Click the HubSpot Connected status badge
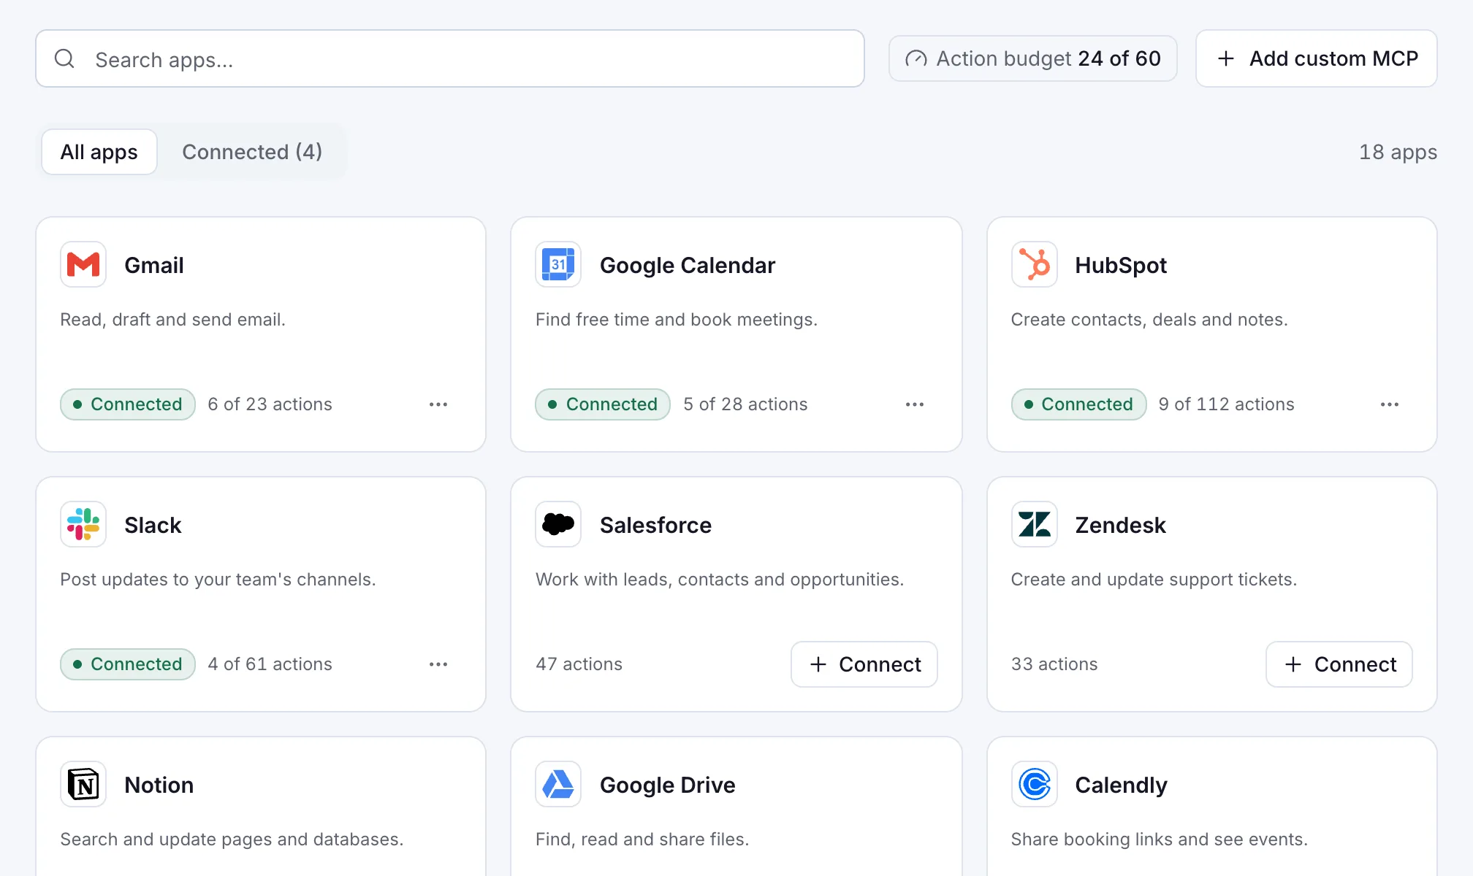The width and height of the screenshot is (1473, 876). coord(1079,404)
